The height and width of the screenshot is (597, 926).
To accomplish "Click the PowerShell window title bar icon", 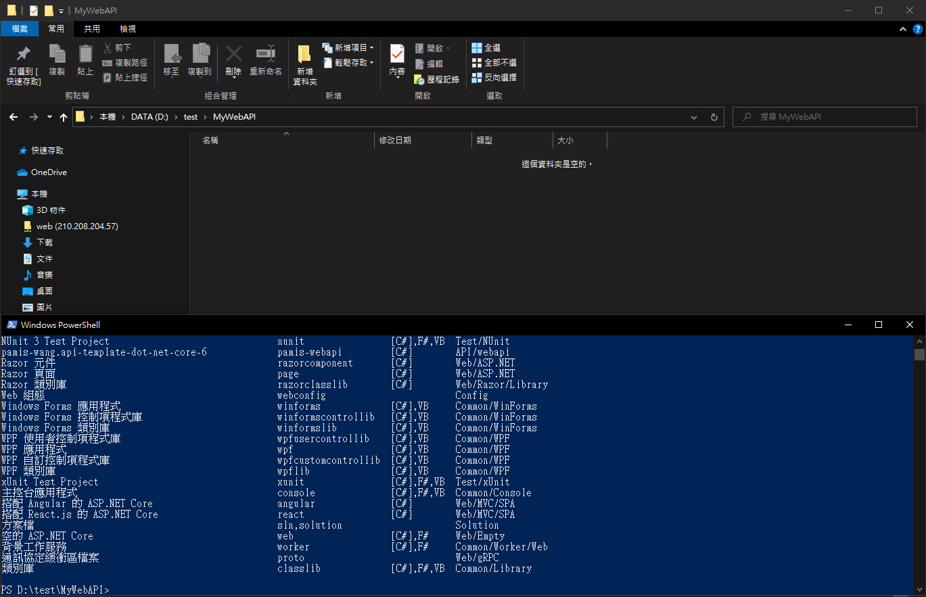I will coord(11,325).
